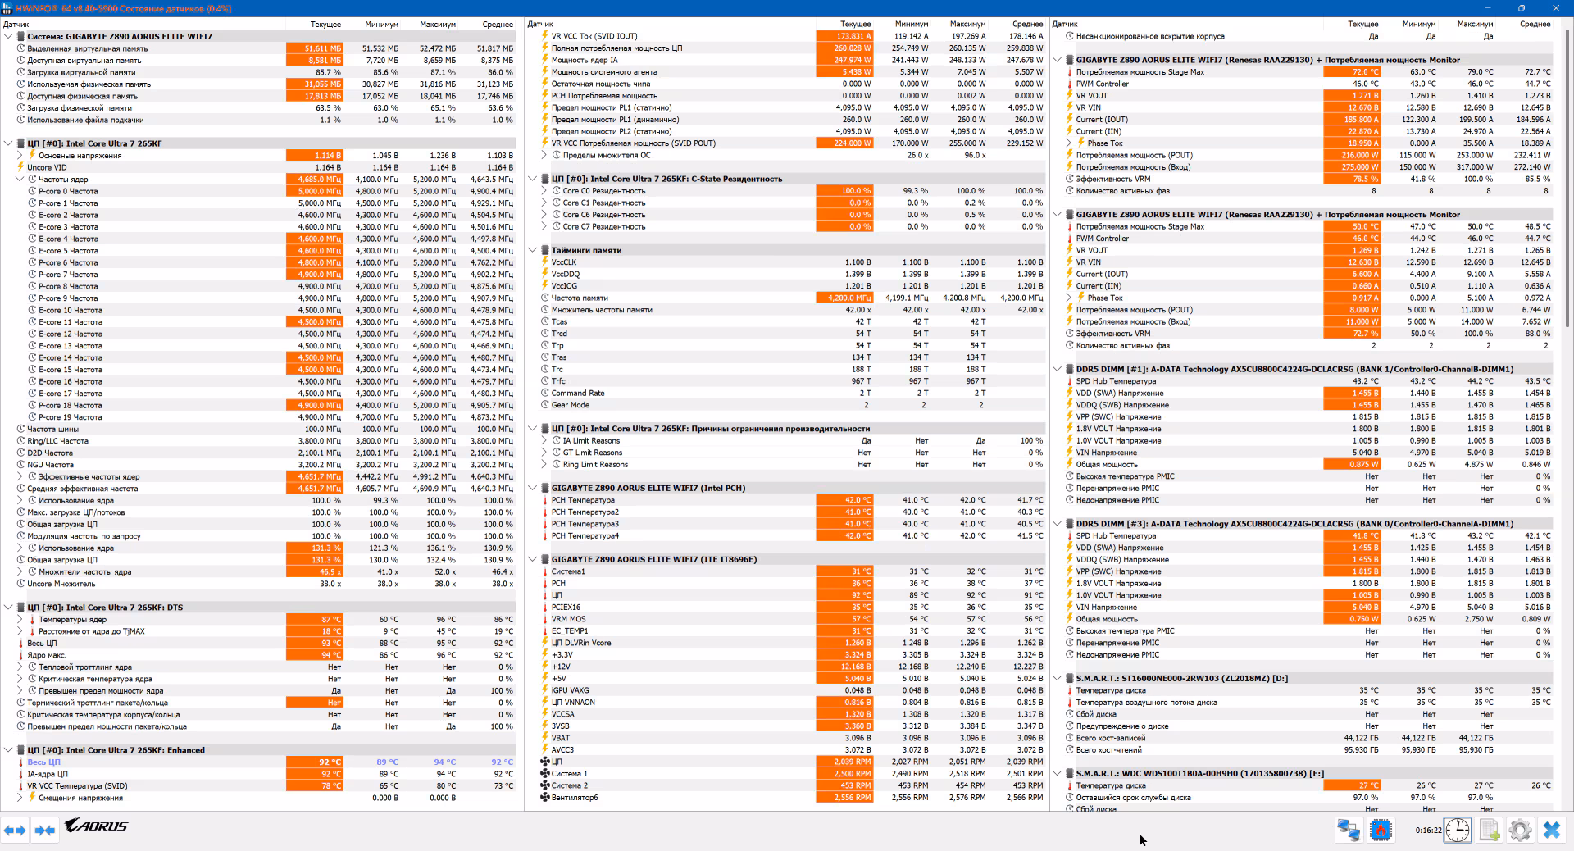Click the fan icon beside Вентилятор6
The image size is (1574, 851).
(545, 797)
